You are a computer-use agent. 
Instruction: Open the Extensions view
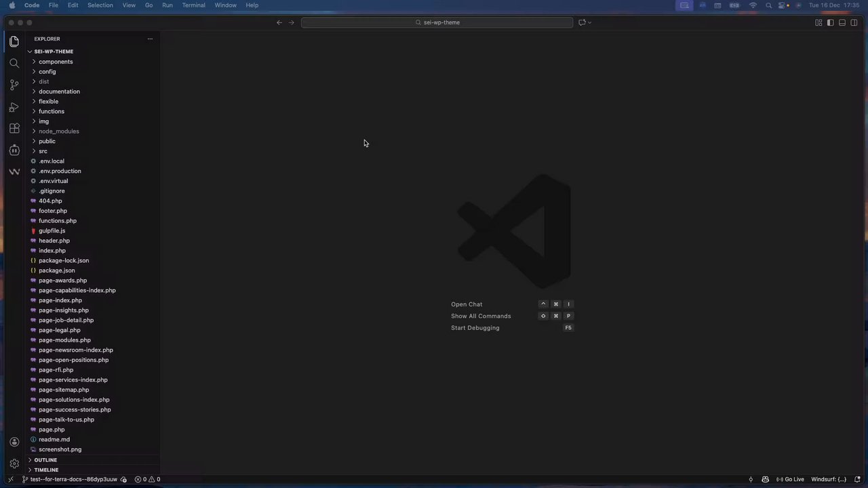[x=14, y=128]
